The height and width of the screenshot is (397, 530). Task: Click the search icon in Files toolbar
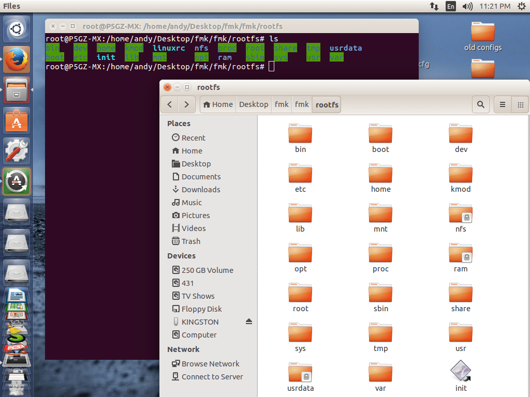(x=481, y=104)
